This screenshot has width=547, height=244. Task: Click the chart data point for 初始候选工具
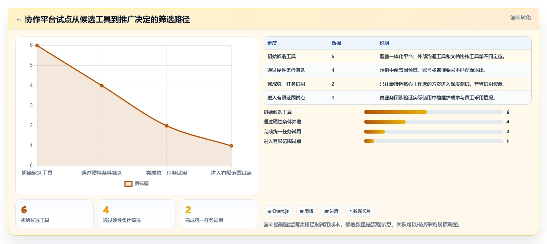pyautogui.click(x=37, y=46)
